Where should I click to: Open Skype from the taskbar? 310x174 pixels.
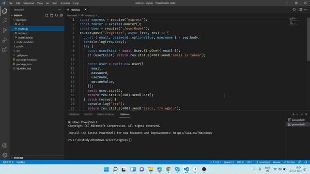click(x=177, y=169)
